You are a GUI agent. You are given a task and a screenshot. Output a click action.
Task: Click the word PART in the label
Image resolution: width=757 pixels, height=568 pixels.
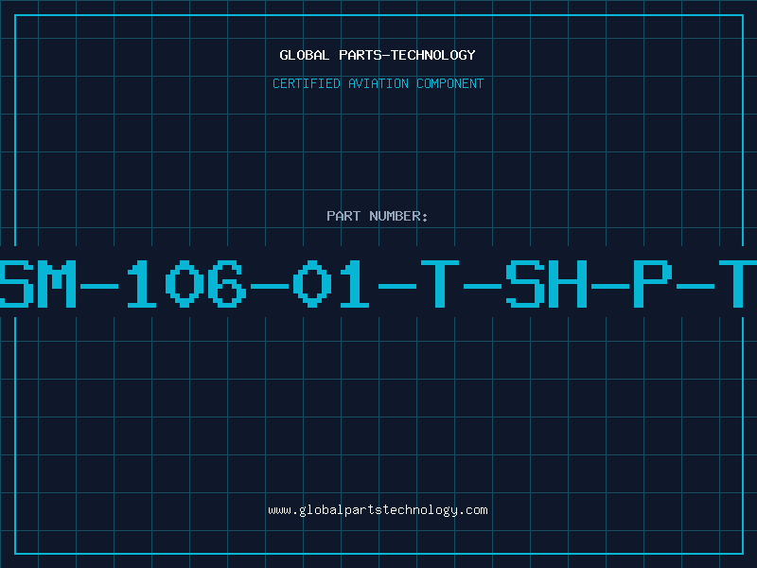click(343, 216)
